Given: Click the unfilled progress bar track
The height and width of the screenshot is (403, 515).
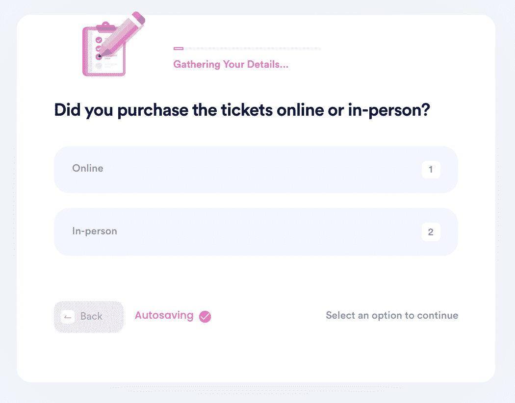Looking at the screenshot, I should click(252, 49).
